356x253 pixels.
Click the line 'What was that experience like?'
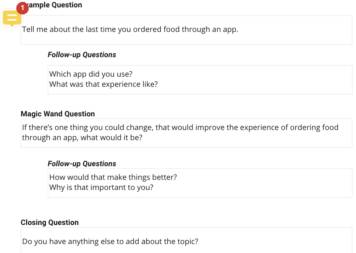(104, 84)
